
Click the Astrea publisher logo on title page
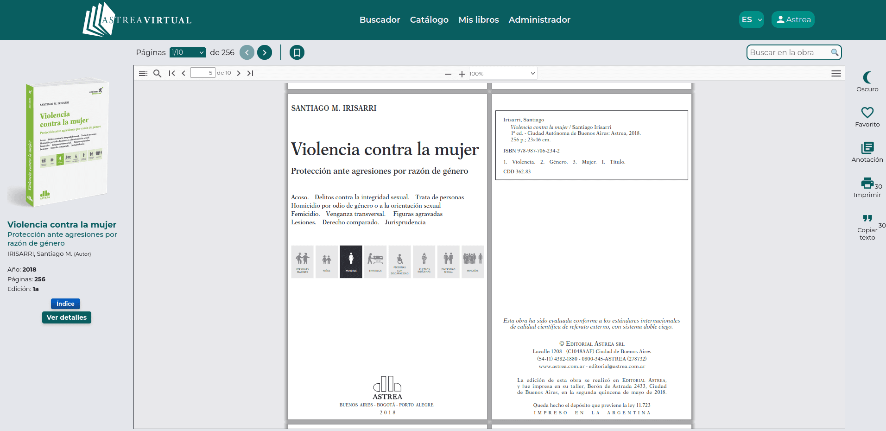pyautogui.click(x=387, y=388)
